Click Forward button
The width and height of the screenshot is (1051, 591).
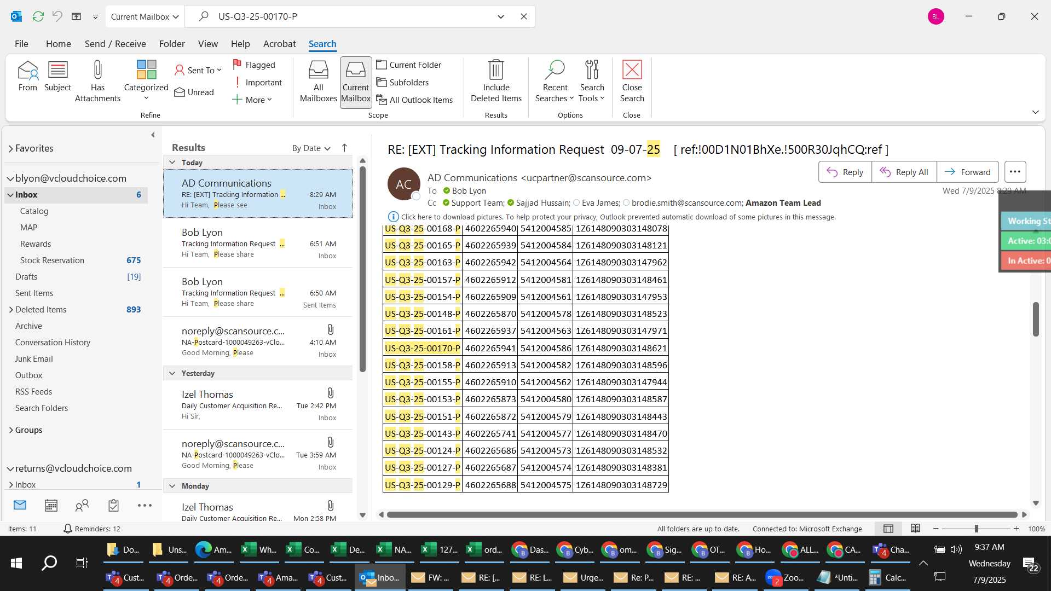click(967, 172)
